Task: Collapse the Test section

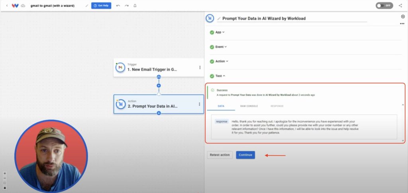Action: (220, 76)
